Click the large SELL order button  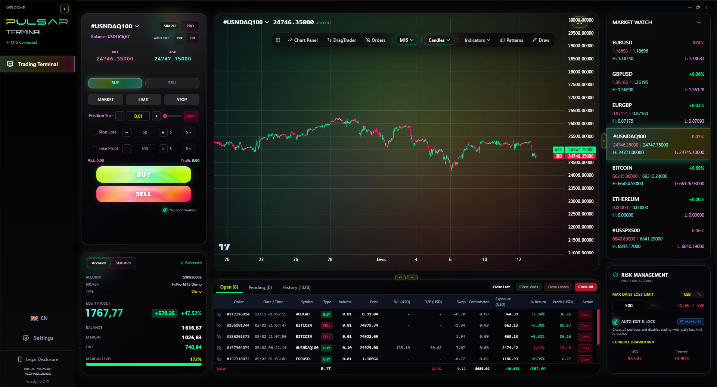(x=143, y=193)
